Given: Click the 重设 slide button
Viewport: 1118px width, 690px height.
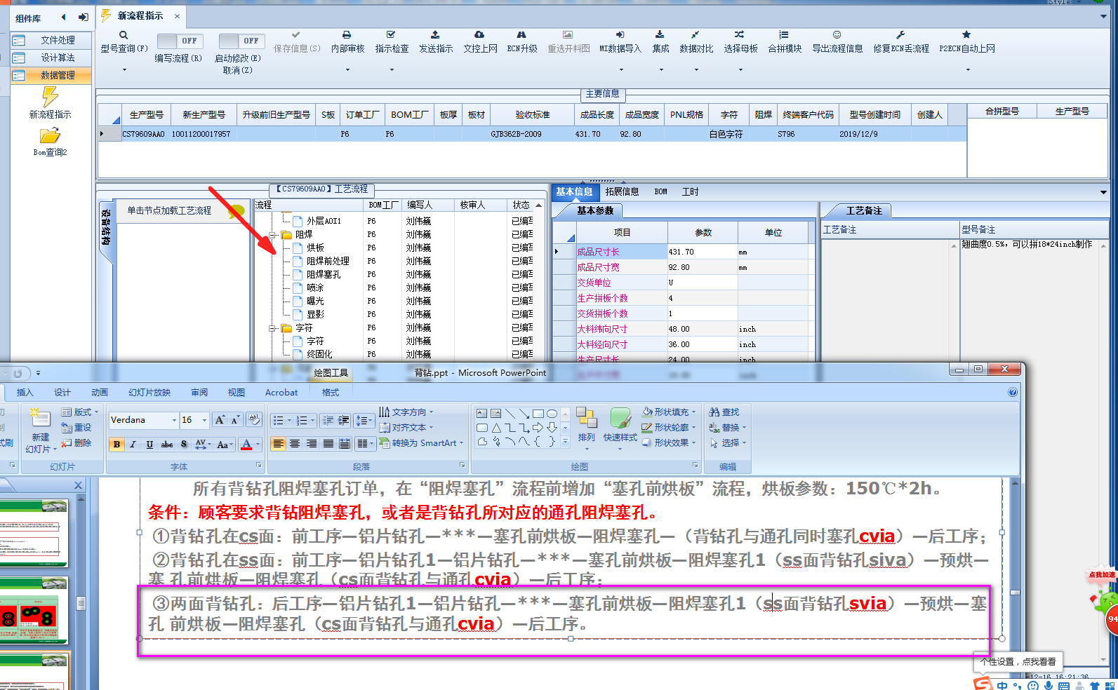Looking at the screenshot, I should coord(76,428).
